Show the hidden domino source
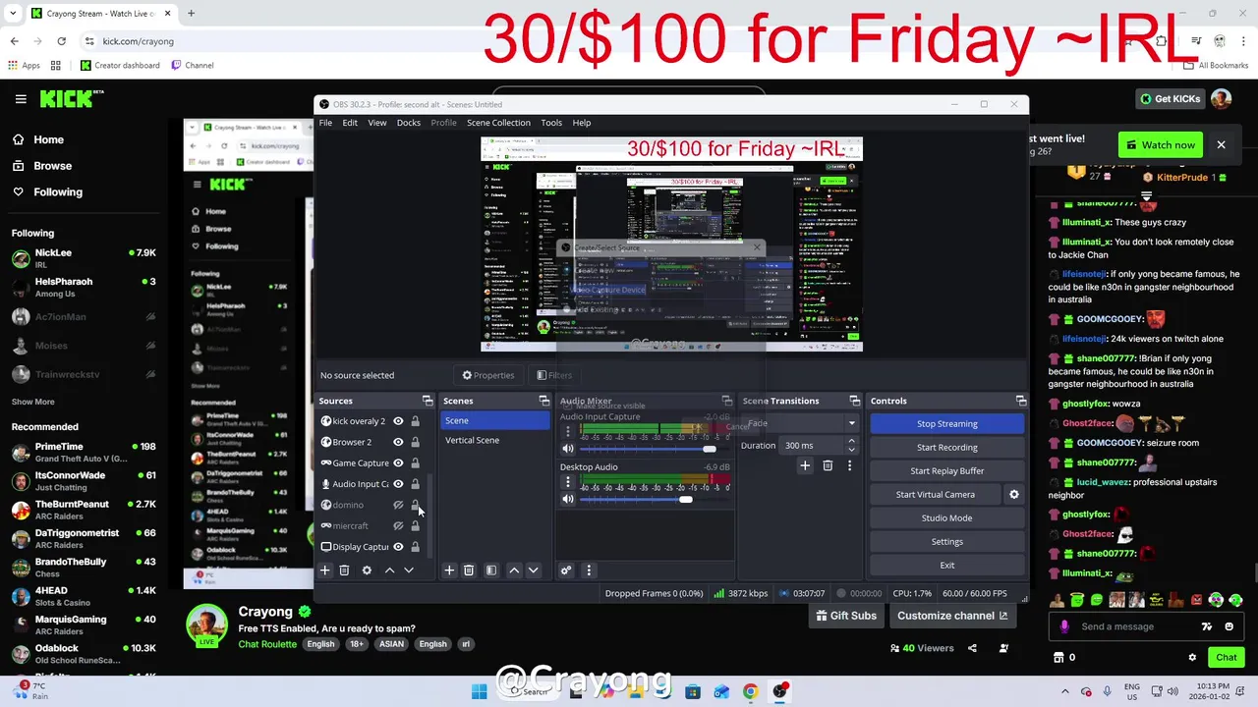Screen dimensions: 1258x707 pyautogui.click(x=398, y=505)
